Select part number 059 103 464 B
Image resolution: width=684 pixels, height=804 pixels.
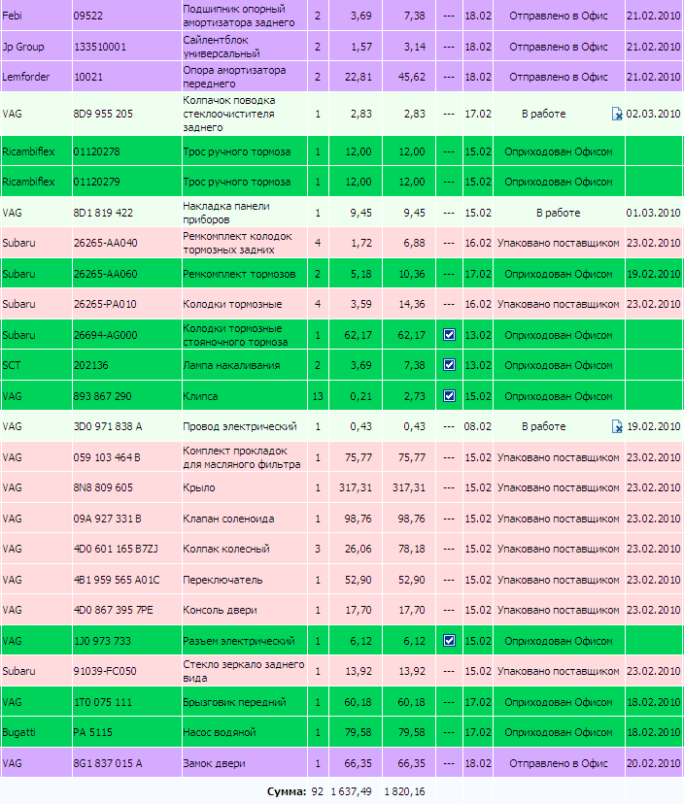coord(107,457)
